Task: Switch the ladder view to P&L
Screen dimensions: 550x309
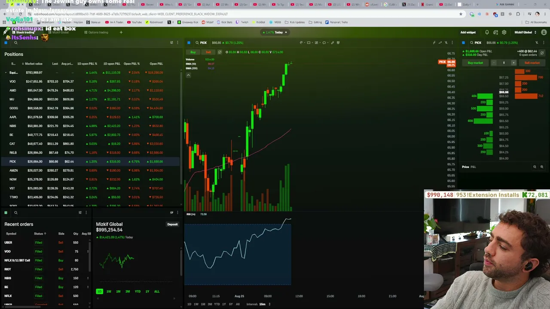Action: (x=473, y=167)
